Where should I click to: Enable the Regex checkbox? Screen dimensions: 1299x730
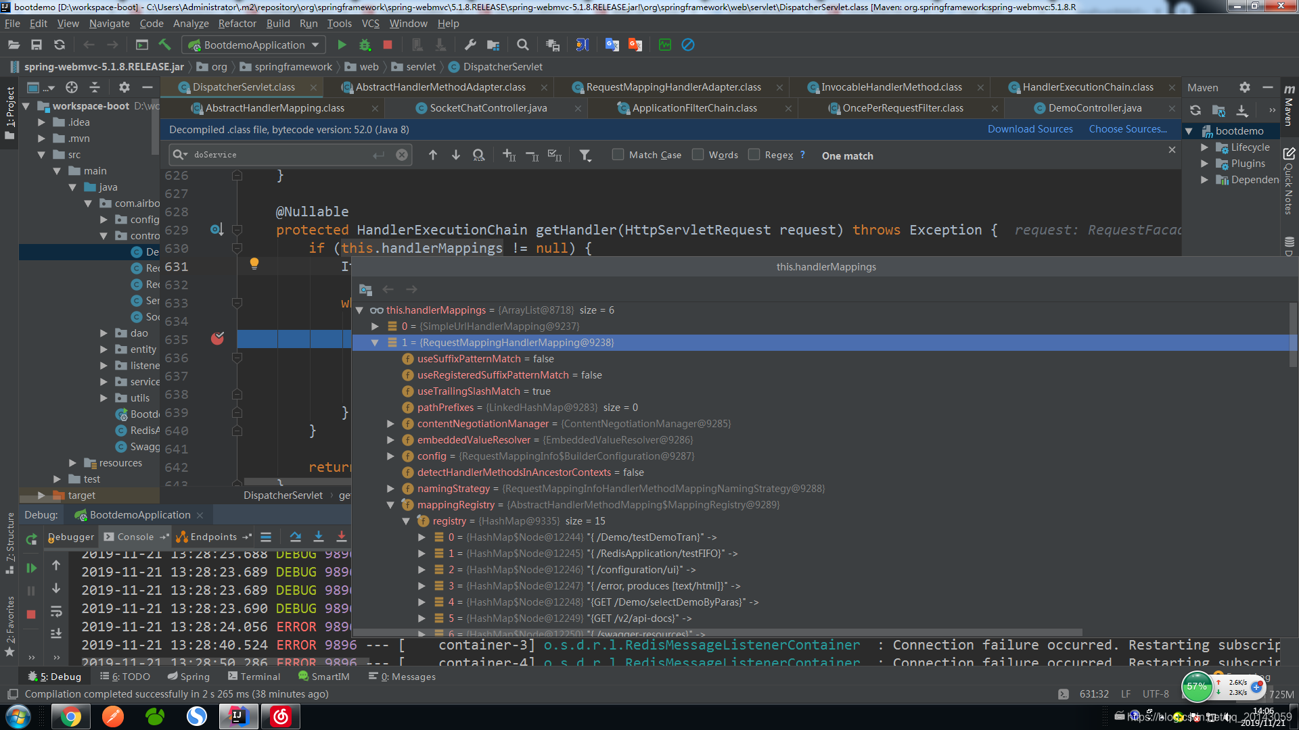click(x=754, y=155)
